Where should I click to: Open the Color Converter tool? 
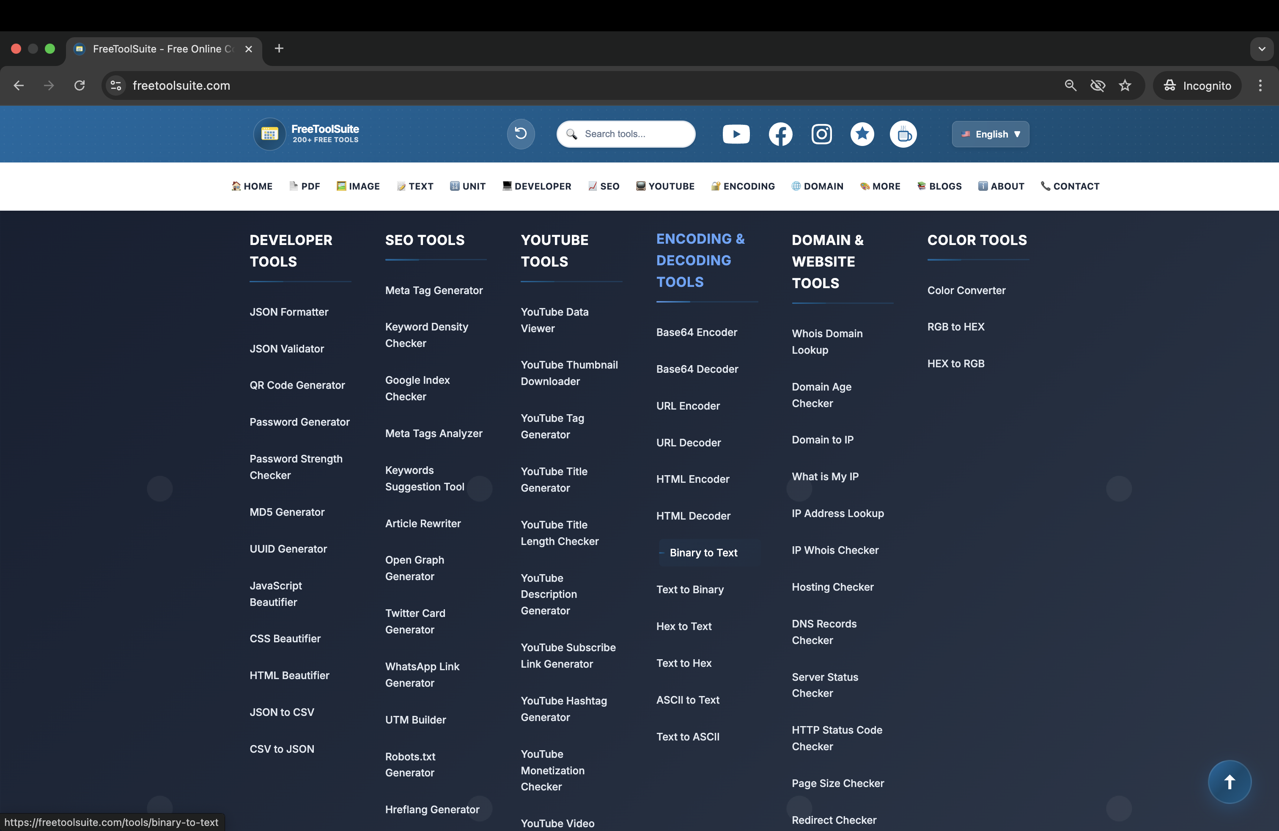coord(966,290)
